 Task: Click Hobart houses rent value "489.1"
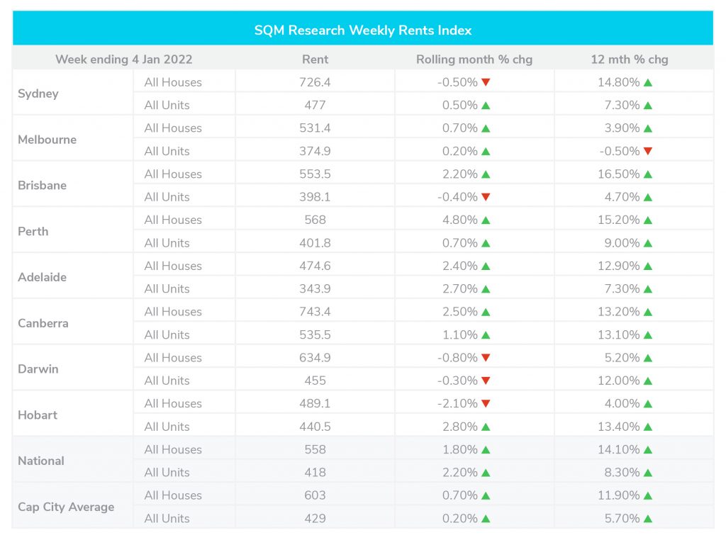pyautogui.click(x=315, y=403)
